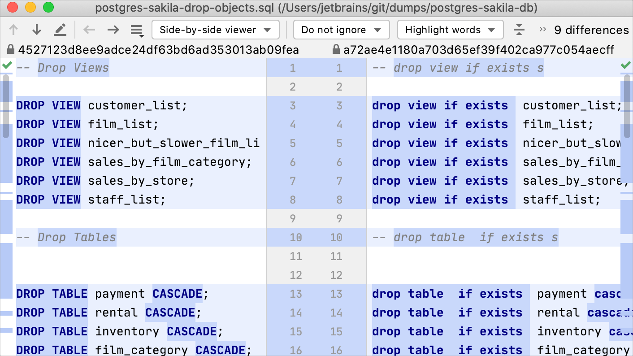Viewport: 633px width, 356px height.
Task: Open the Side-by-side viewer dropdown
Action: pos(215,30)
